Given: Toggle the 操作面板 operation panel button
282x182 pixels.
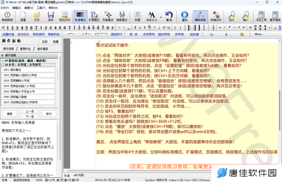Looking at the screenshot, I should tap(275, 17).
